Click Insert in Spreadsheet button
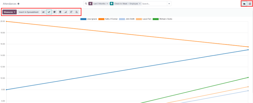The width and height of the screenshot is (253, 103). pos(28,12)
